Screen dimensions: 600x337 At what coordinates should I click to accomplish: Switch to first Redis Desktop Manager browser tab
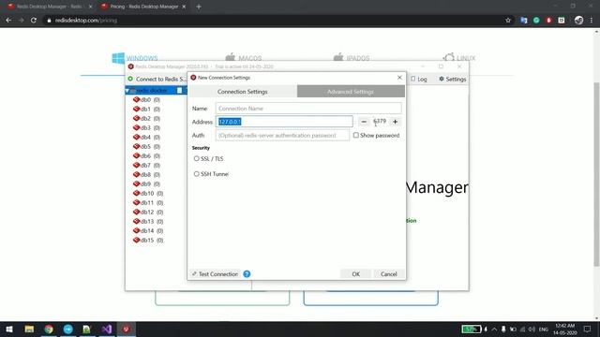(49, 7)
